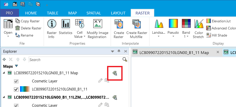Expand the Open button dropdown arrow
This screenshot has width=236, height=107.
8,36
